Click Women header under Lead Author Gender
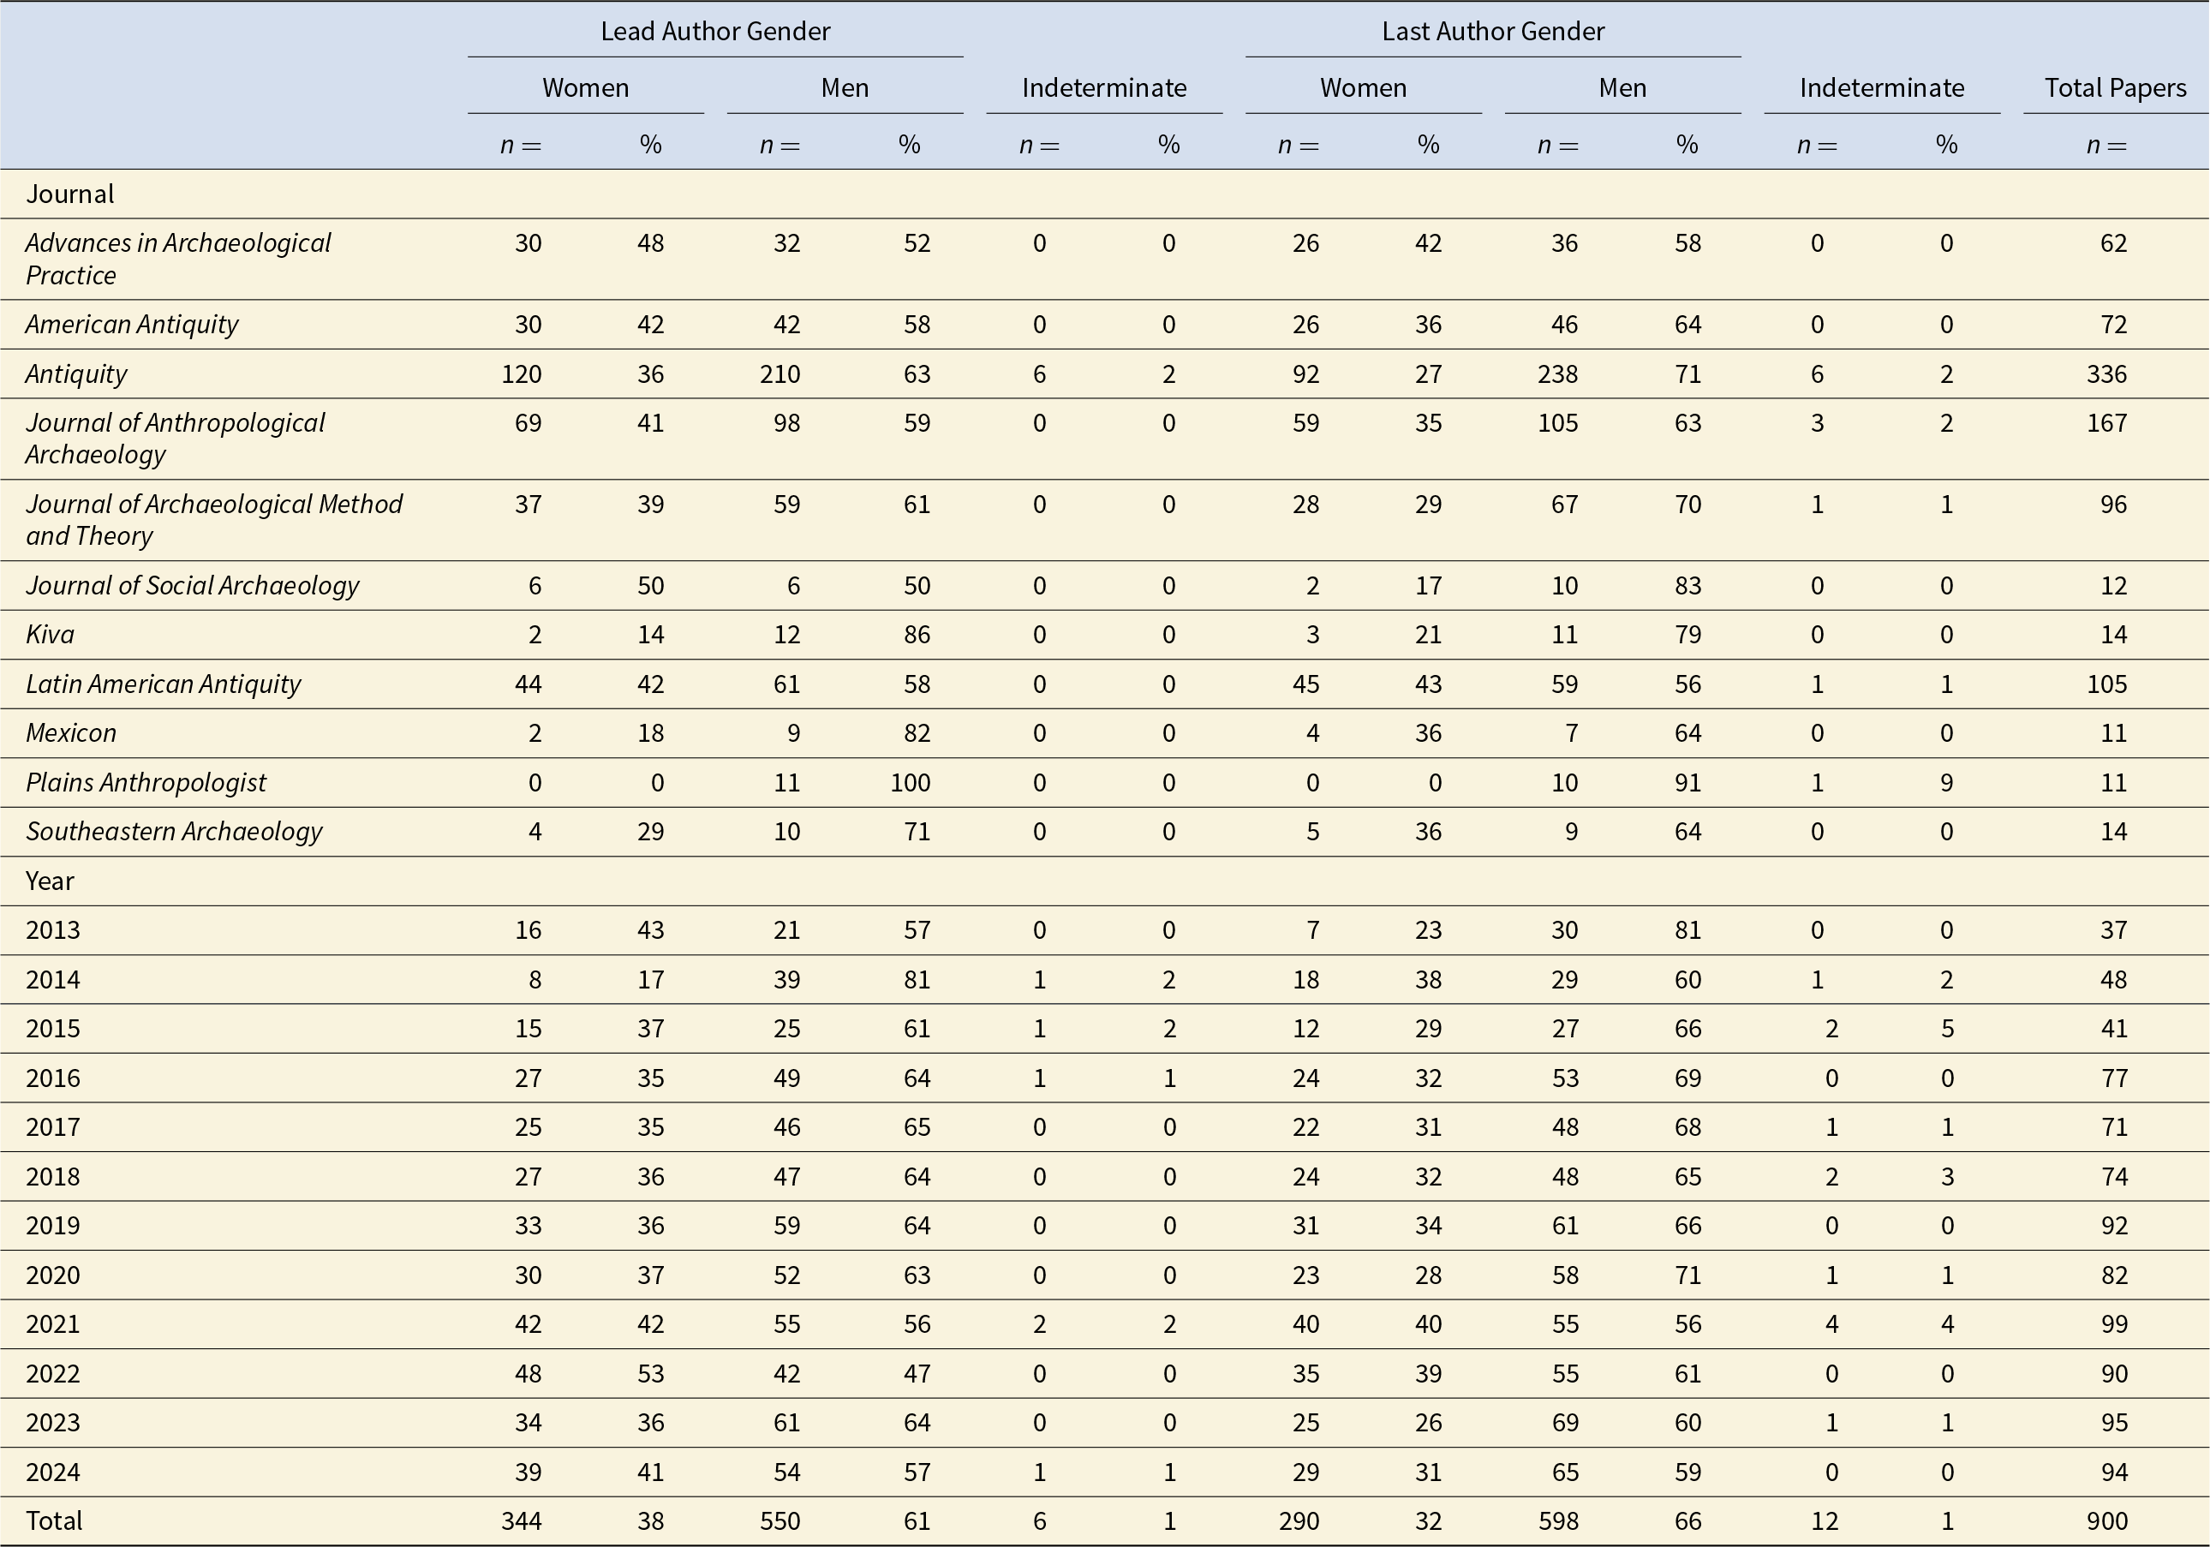The height and width of the screenshot is (1547, 2210). click(x=585, y=87)
